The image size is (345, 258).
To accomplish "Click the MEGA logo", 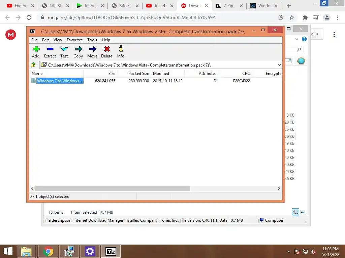I will point(10,35).
